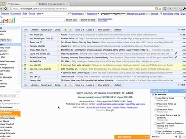
Task: Click the Search the Web button
Action: (88, 20)
